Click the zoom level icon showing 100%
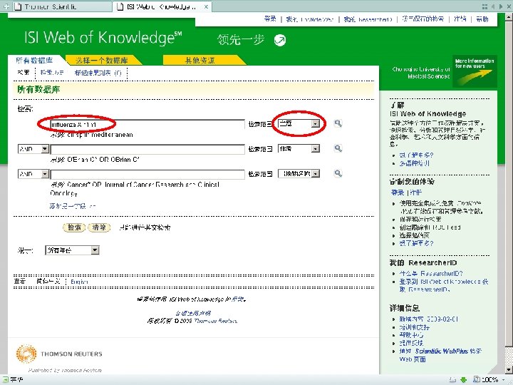Image resolution: width=513 pixels, height=385 pixels. 477,380
